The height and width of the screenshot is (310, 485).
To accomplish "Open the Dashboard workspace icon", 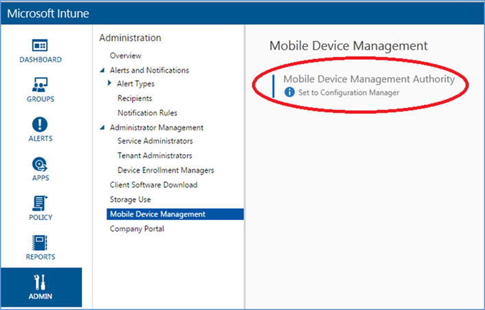I will pyautogui.click(x=40, y=45).
